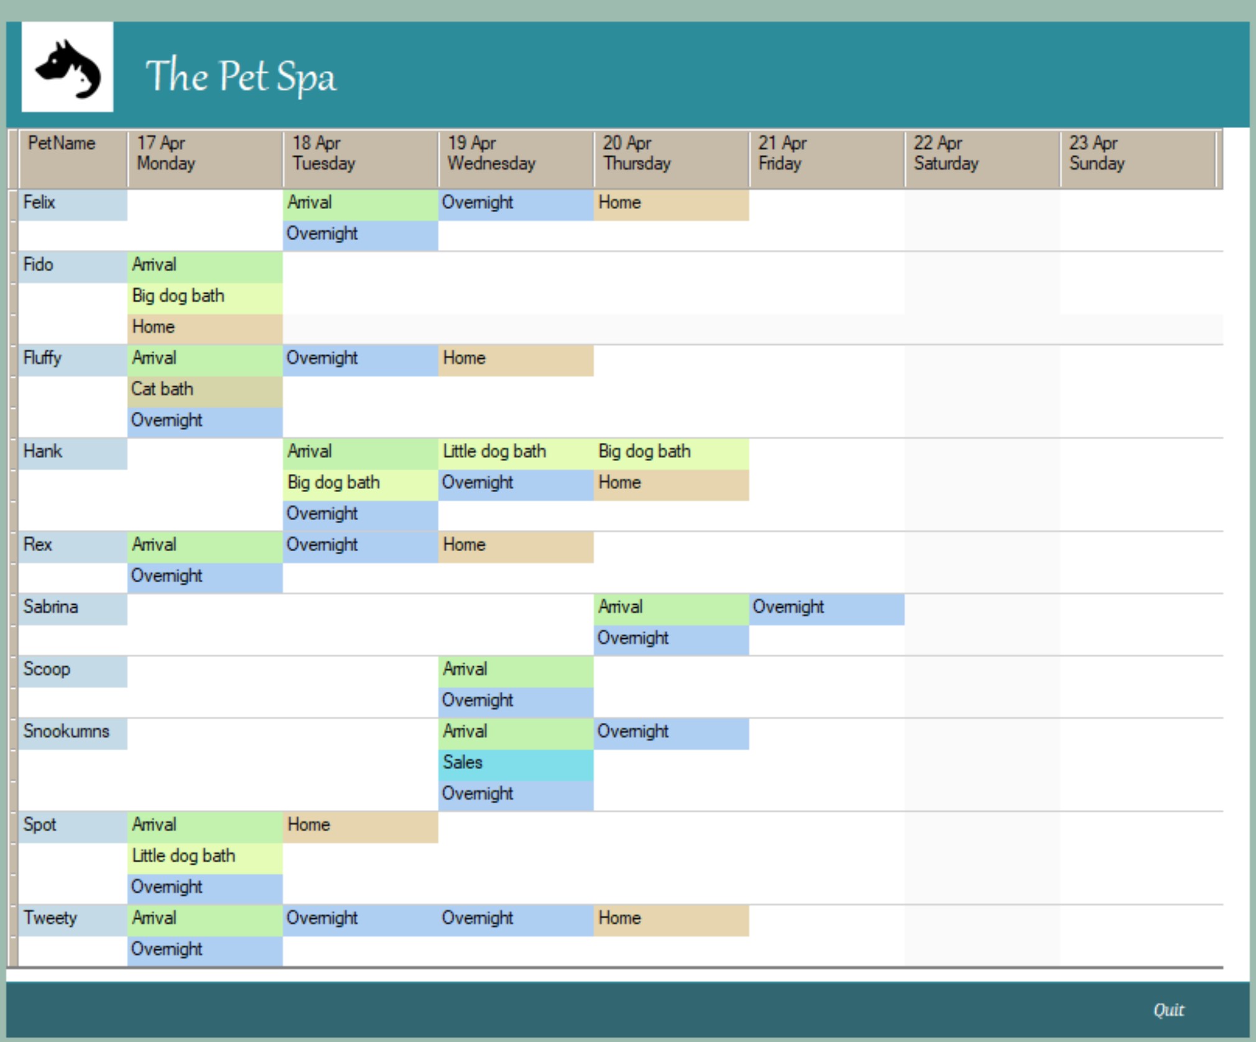Select Tweety's Home entry on Thursday
Screen dimensions: 1256x1042
pyautogui.click(x=671, y=920)
